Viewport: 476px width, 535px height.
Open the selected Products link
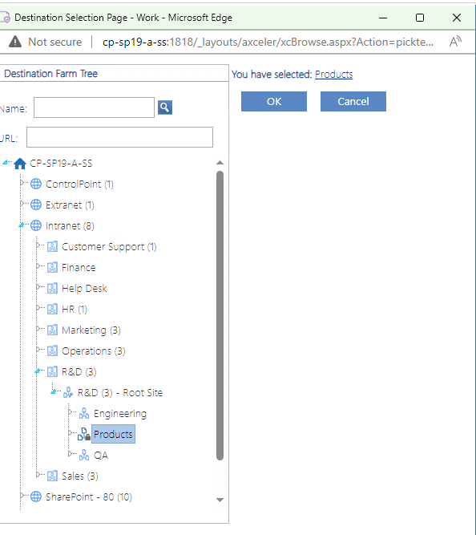point(334,75)
